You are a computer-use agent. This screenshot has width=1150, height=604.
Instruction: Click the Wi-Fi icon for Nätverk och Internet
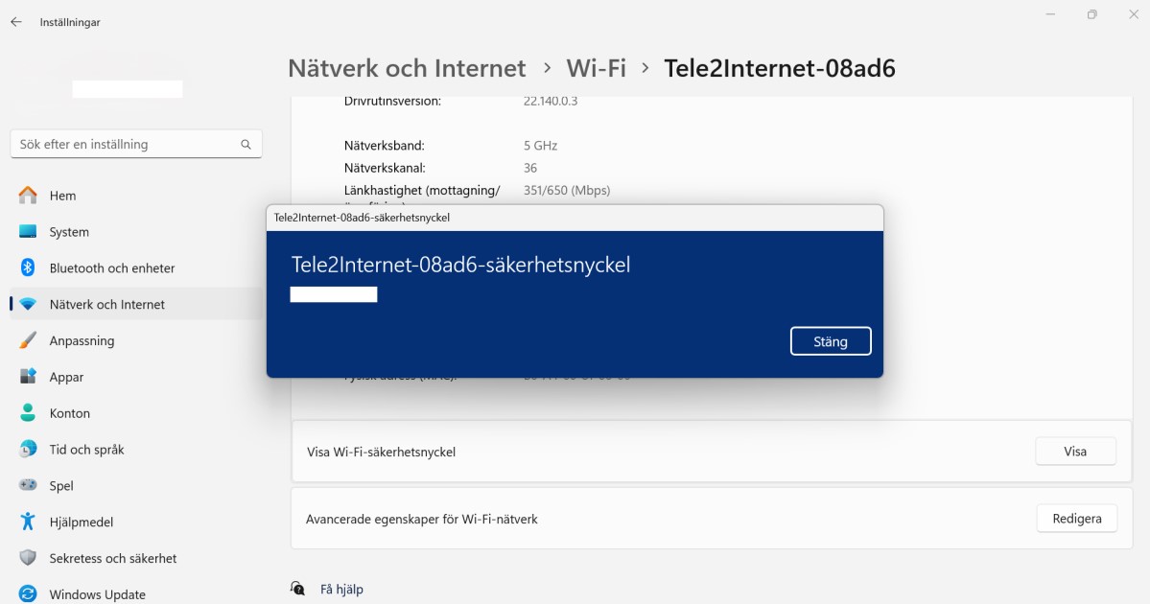point(28,304)
